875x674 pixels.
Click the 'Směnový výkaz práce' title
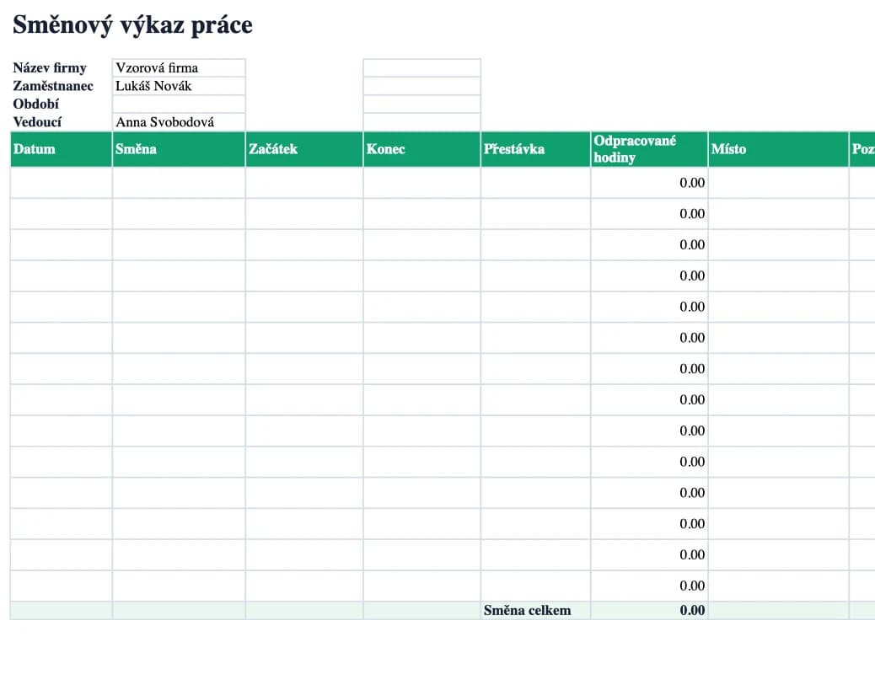pyautogui.click(x=133, y=25)
